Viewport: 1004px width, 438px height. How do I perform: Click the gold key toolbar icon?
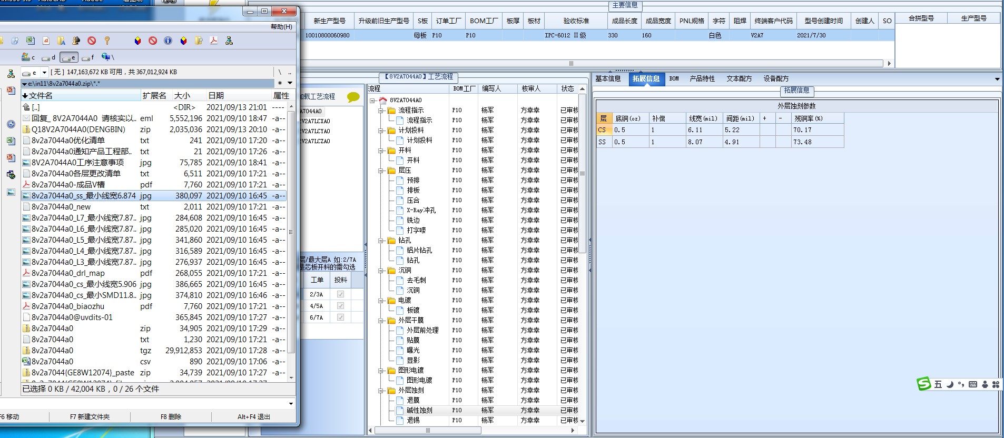tap(107, 41)
